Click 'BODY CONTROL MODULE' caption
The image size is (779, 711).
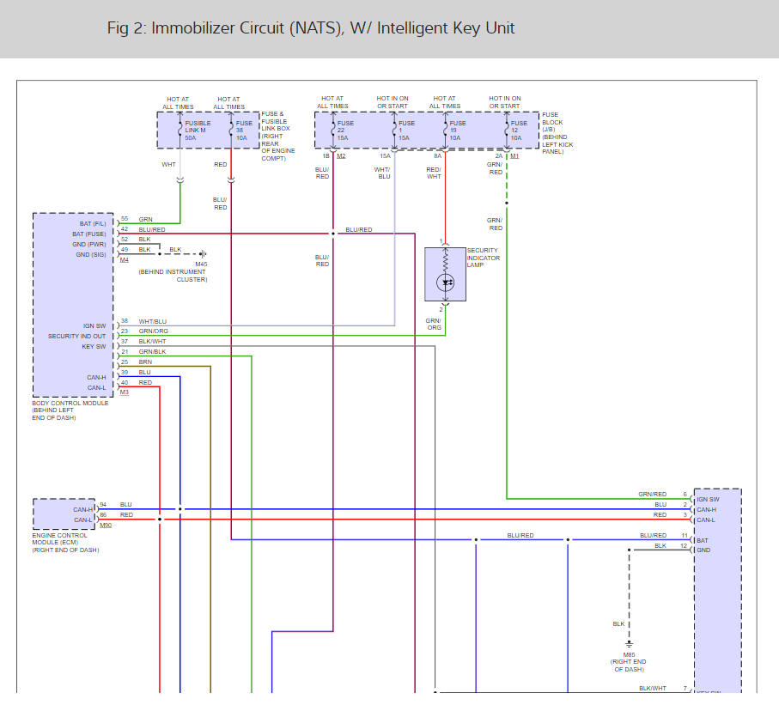pos(70,410)
